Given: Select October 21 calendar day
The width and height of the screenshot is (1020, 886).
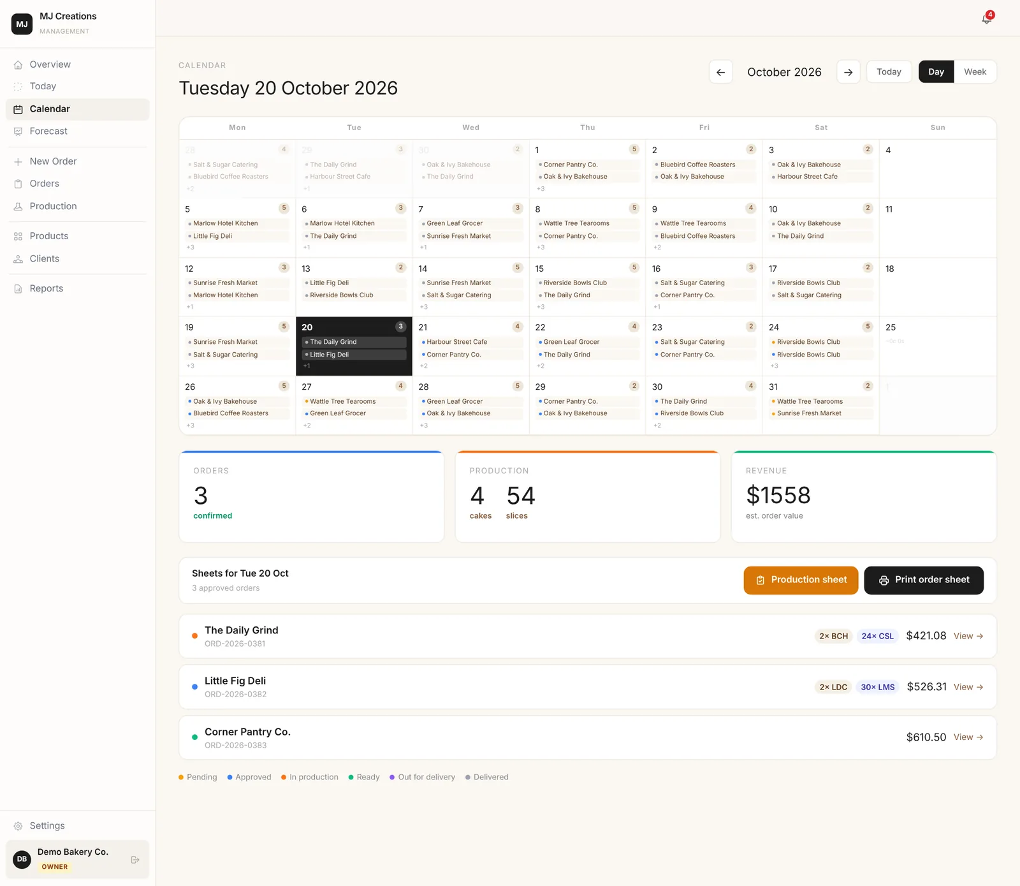Looking at the screenshot, I should click(x=470, y=346).
